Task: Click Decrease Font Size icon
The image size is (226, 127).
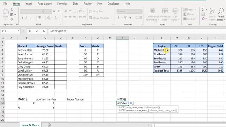Action: click(x=58, y=11)
